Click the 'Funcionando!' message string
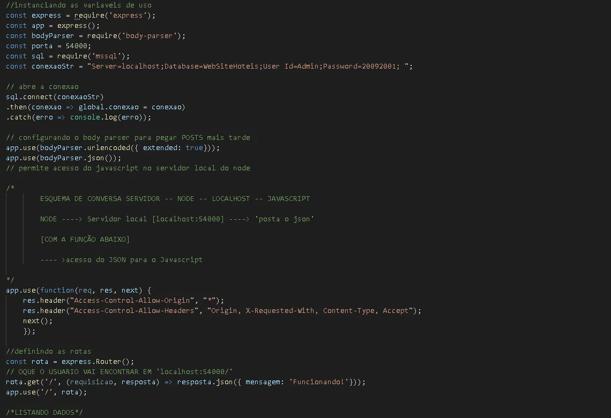611x418 pixels. click(x=318, y=382)
